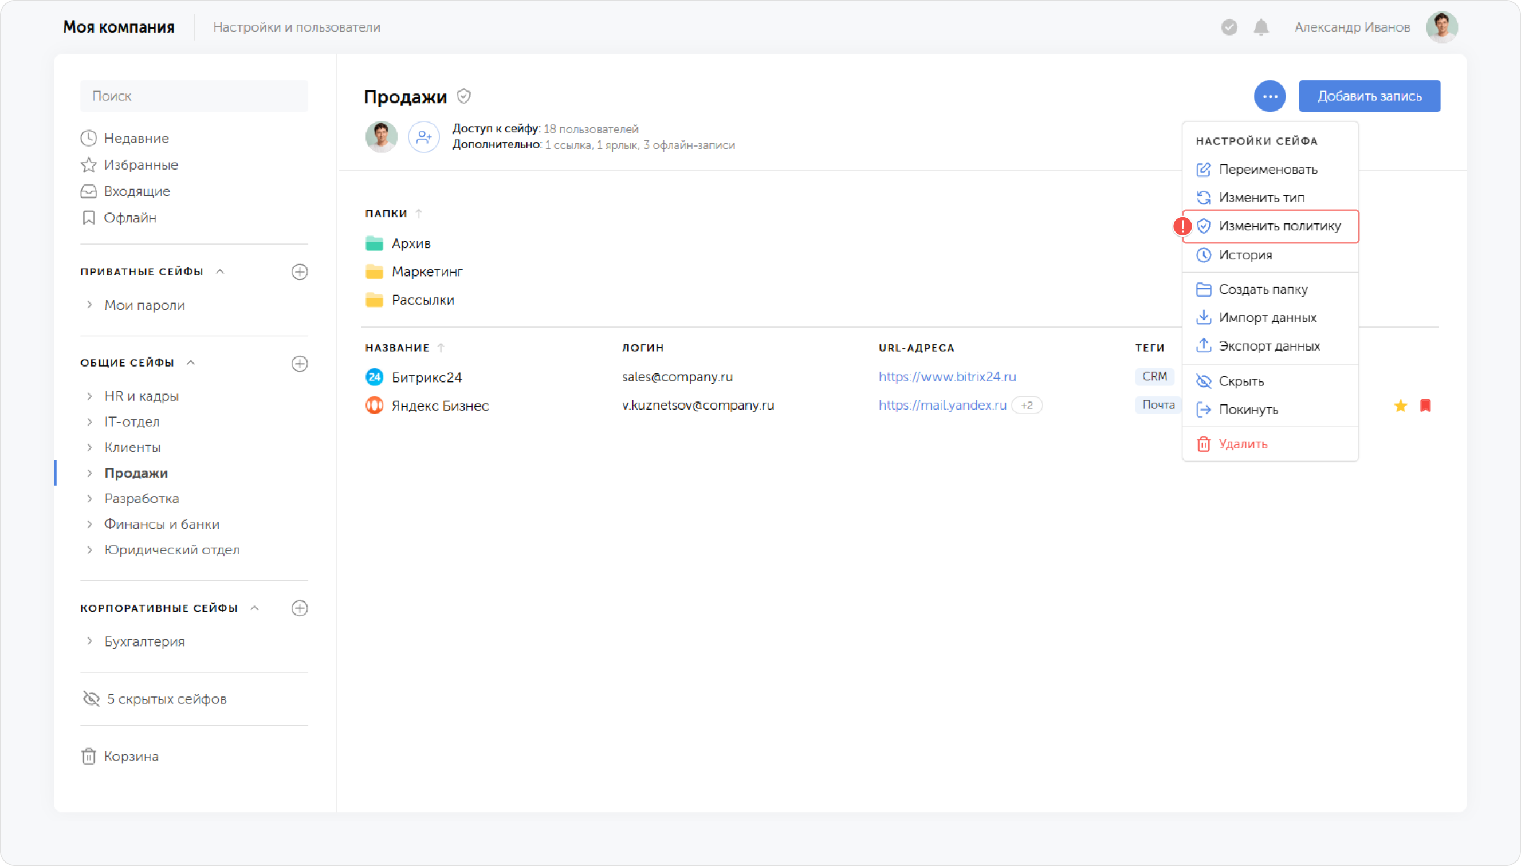Click the plus icon for Общие сейфы
The height and width of the screenshot is (866, 1521).
(300, 363)
